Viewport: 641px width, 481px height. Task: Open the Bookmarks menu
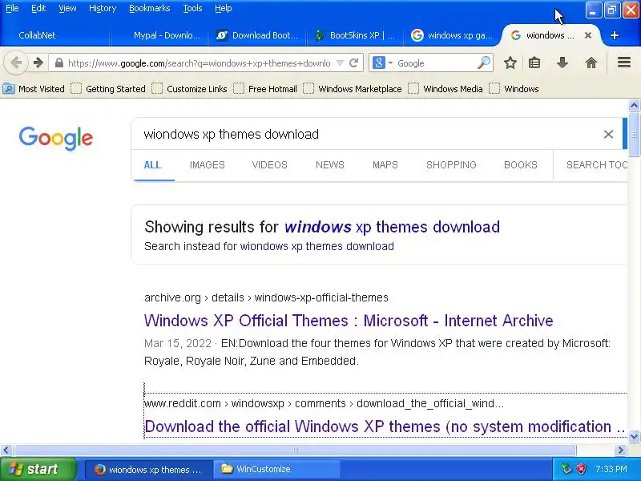(149, 8)
